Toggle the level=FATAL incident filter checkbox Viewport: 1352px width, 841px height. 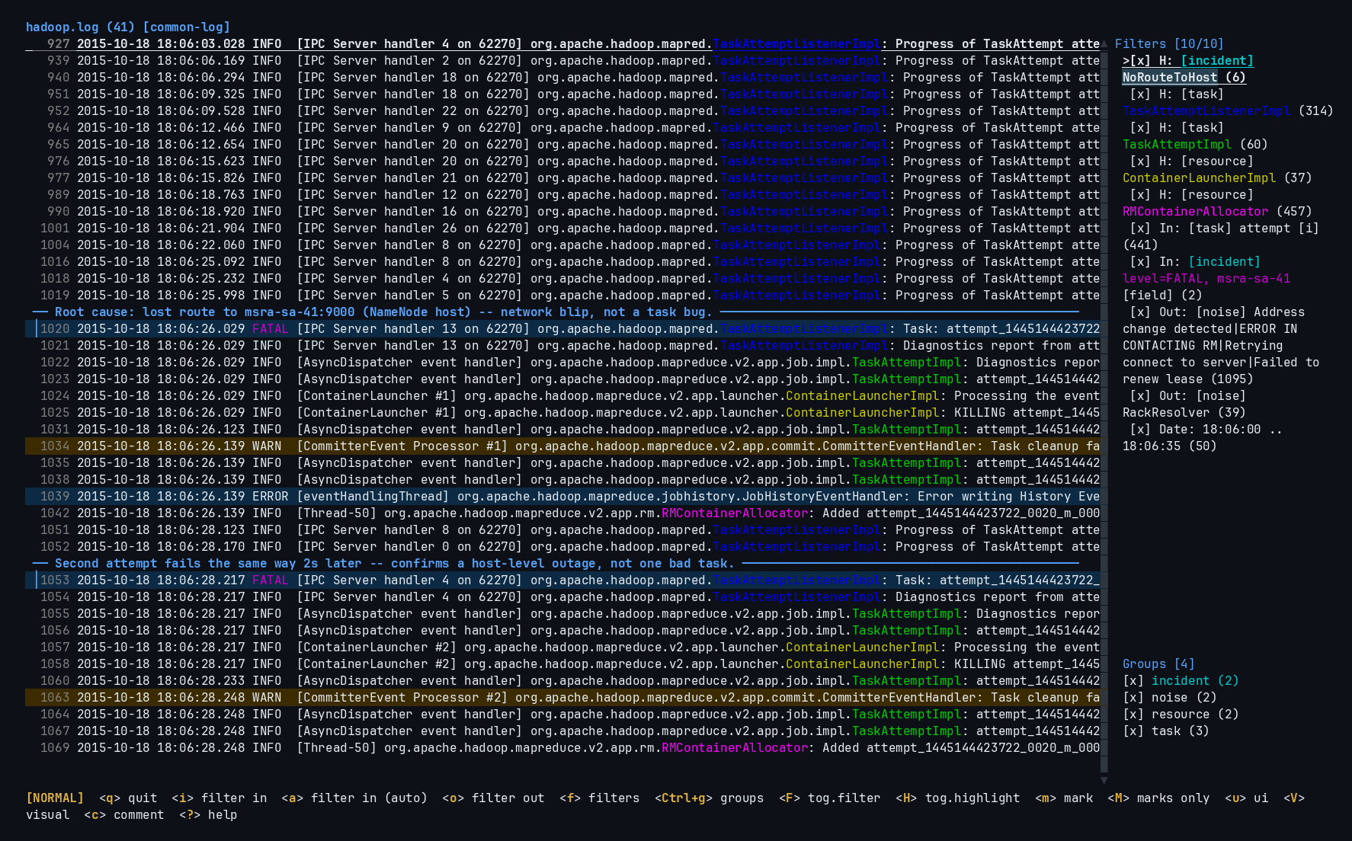1140,262
